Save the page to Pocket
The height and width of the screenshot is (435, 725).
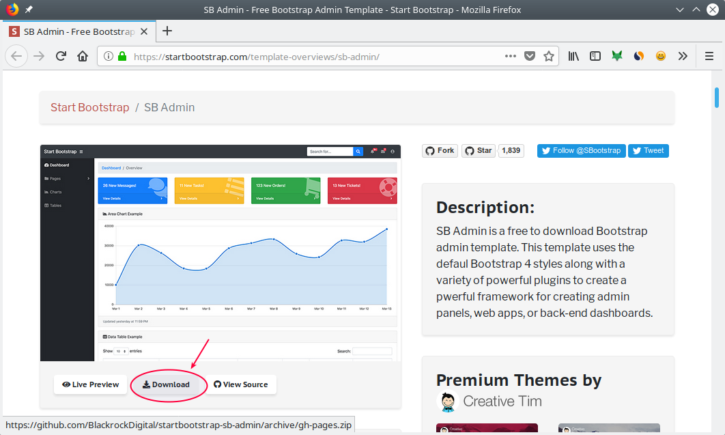530,56
